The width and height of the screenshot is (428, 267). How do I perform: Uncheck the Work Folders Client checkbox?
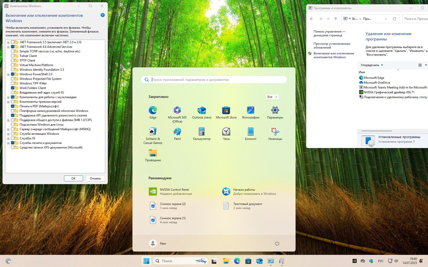tap(13, 88)
